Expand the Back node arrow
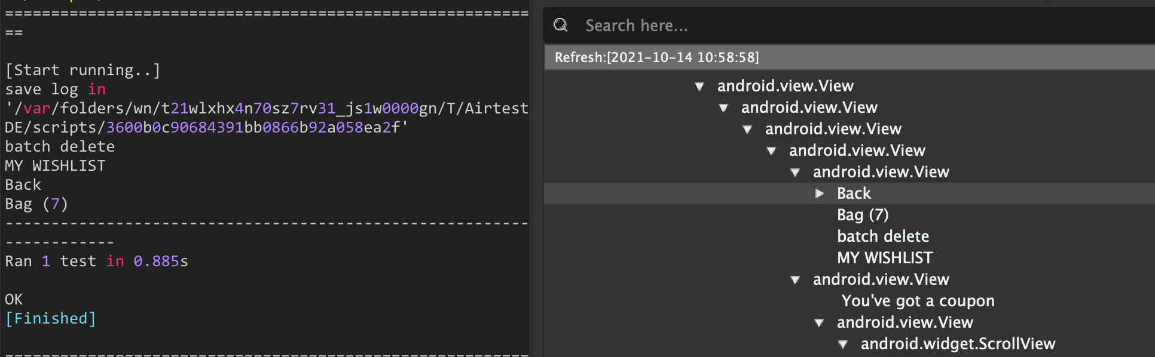This screenshot has width=1155, height=357. pos(820,193)
